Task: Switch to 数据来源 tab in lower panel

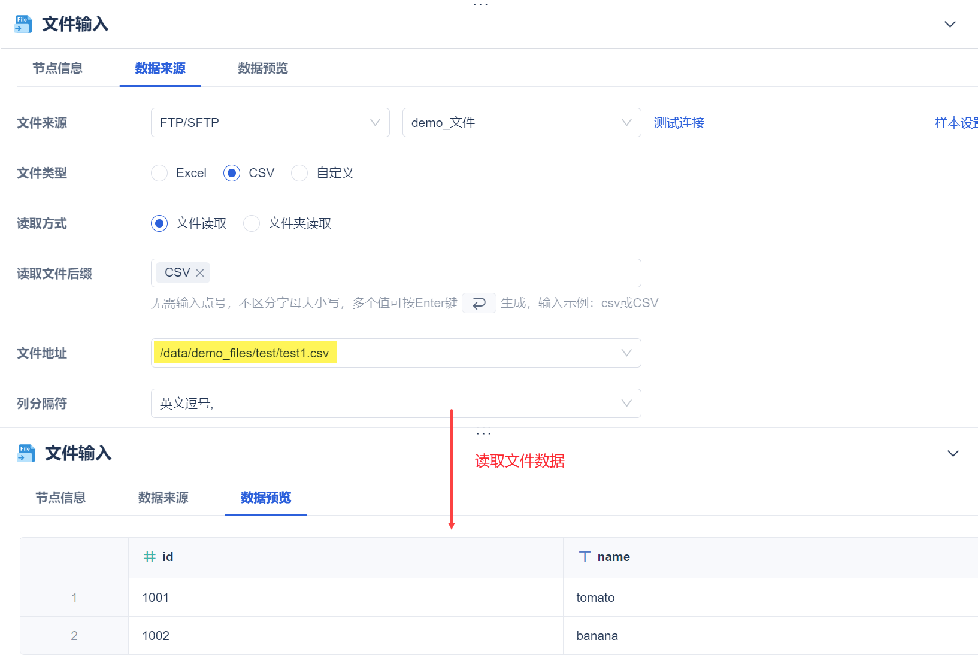Action: (163, 498)
